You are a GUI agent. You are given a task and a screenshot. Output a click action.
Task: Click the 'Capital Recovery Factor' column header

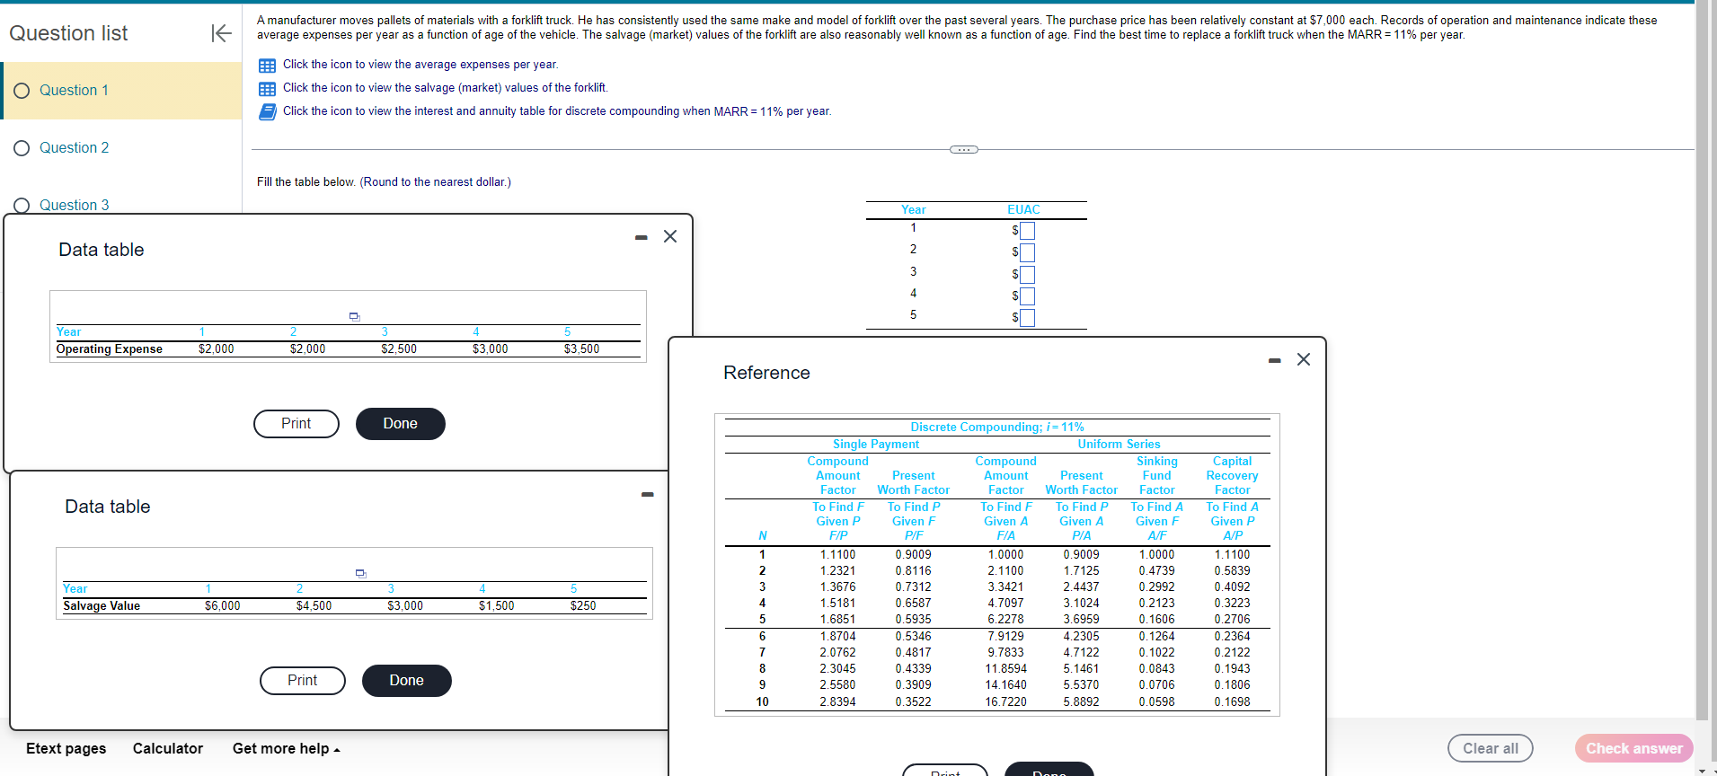[1232, 476]
